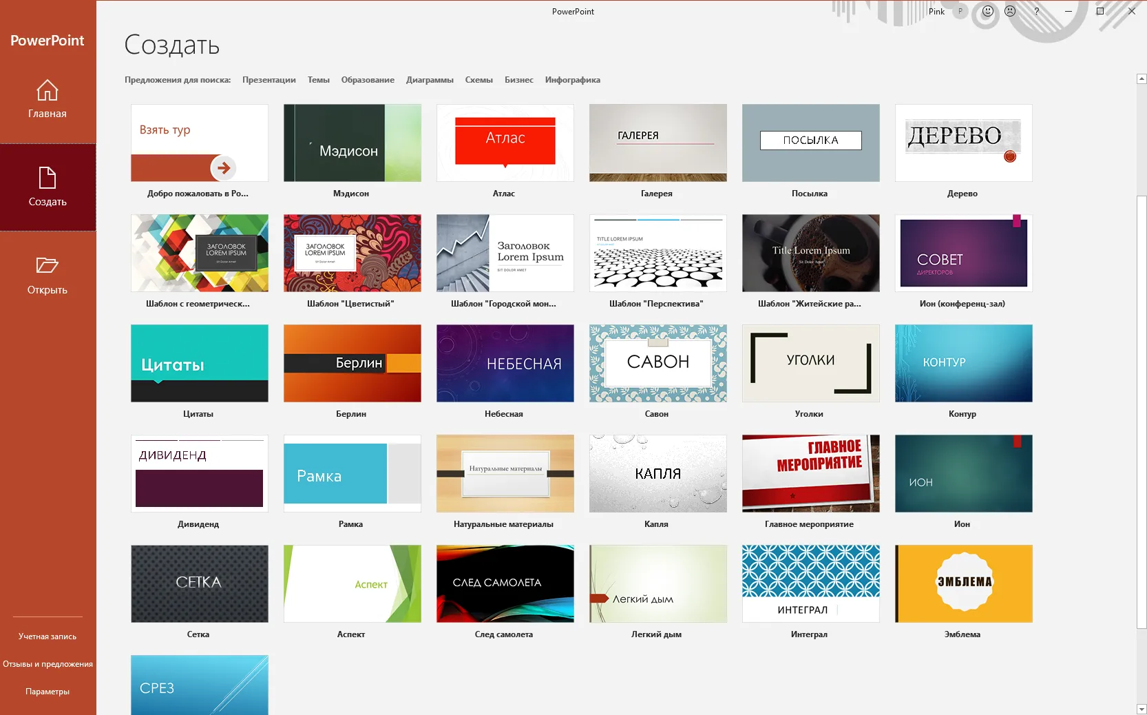The width and height of the screenshot is (1147, 715).
Task: Pick the teal Ион template
Action: (964, 474)
